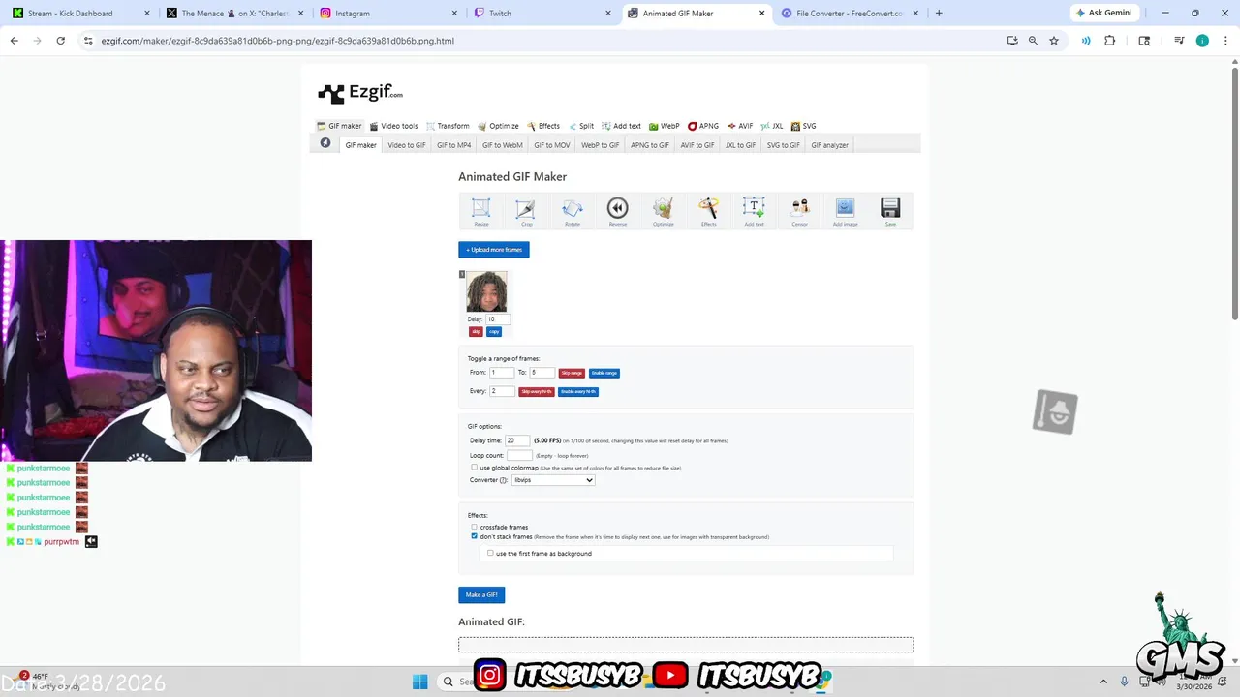This screenshot has width=1240, height=697.
Task: Click the install app icon in address bar
Action: (x=1012, y=41)
